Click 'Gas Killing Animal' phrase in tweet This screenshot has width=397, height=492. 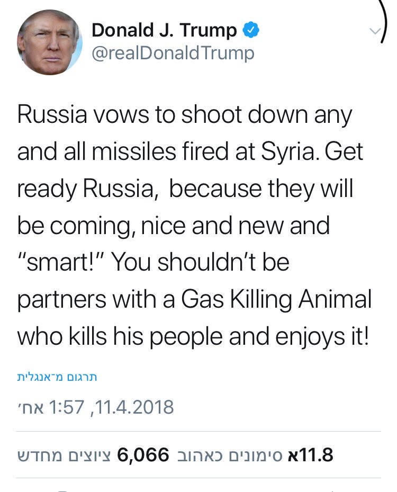point(276,299)
